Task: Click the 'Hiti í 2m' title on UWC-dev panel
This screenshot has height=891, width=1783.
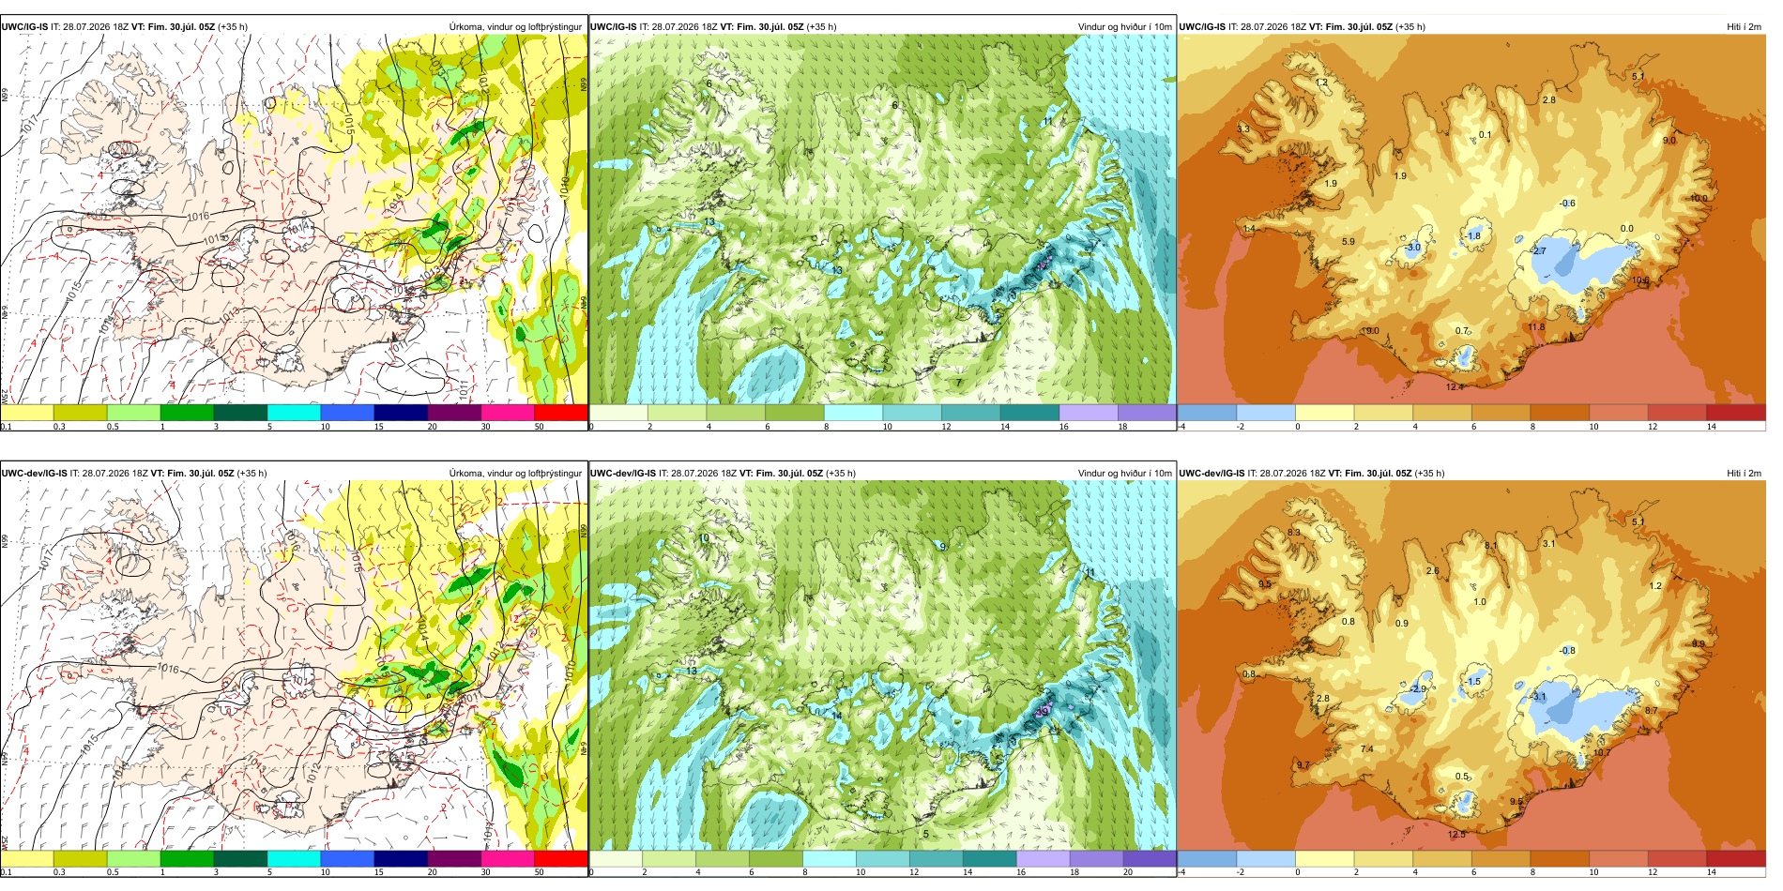Action: pyautogui.click(x=1744, y=473)
